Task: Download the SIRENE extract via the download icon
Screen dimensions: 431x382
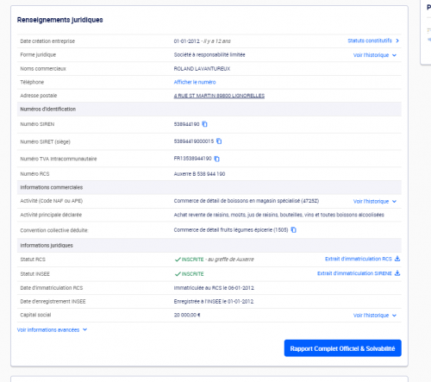Action: point(397,273)
